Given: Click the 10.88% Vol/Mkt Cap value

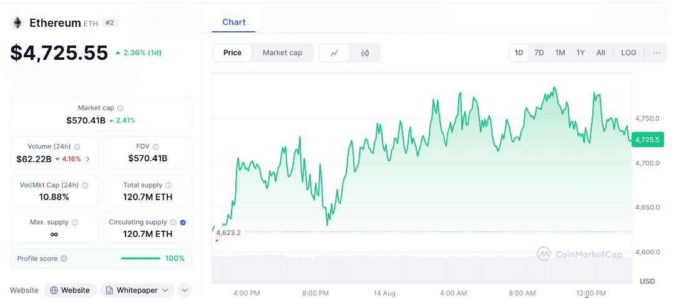Looking at the screenshot, I should (x=54, y=197).
